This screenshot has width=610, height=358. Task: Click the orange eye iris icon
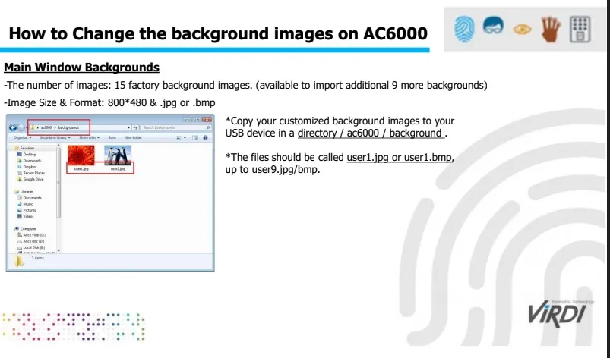[522, 29]
